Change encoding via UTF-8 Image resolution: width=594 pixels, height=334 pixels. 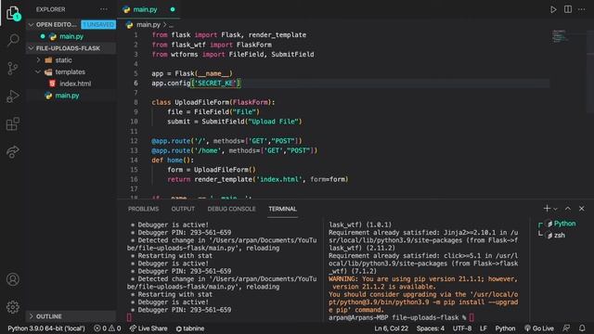pyautogui.click(x=462, y=328)
